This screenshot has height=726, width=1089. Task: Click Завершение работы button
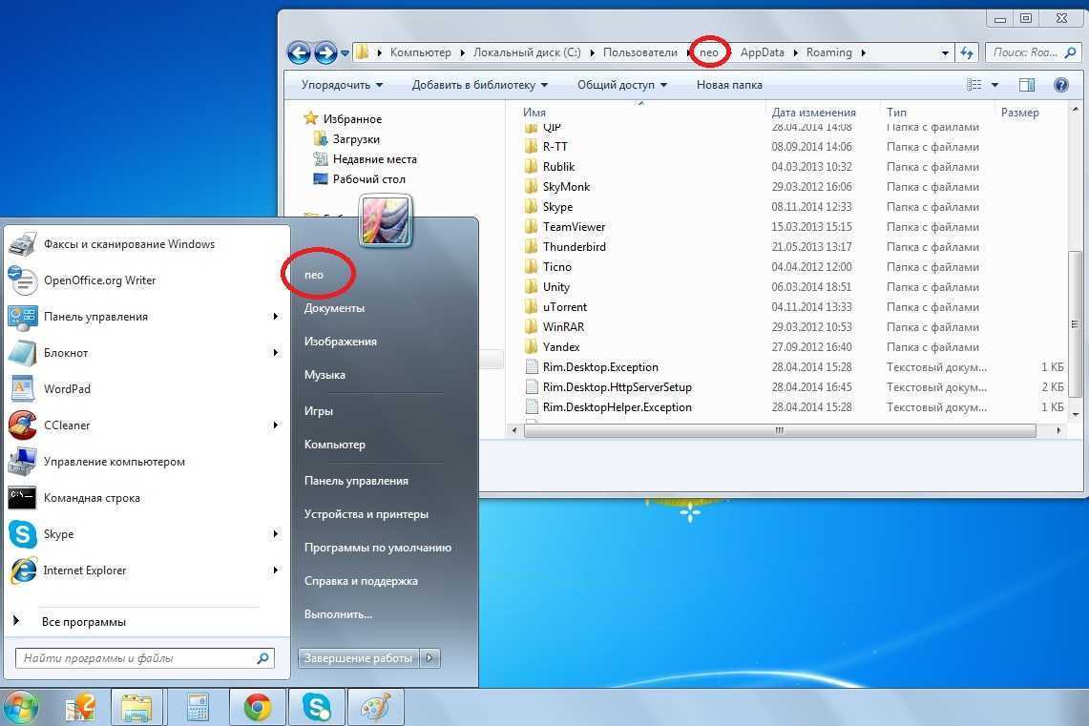(358, 658)
